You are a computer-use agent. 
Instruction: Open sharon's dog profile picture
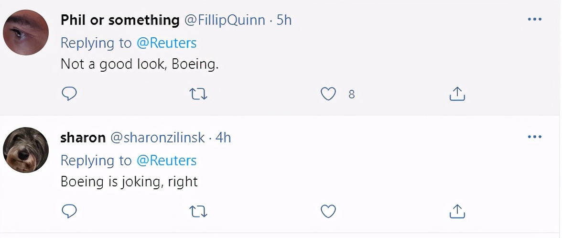(26, 150)
